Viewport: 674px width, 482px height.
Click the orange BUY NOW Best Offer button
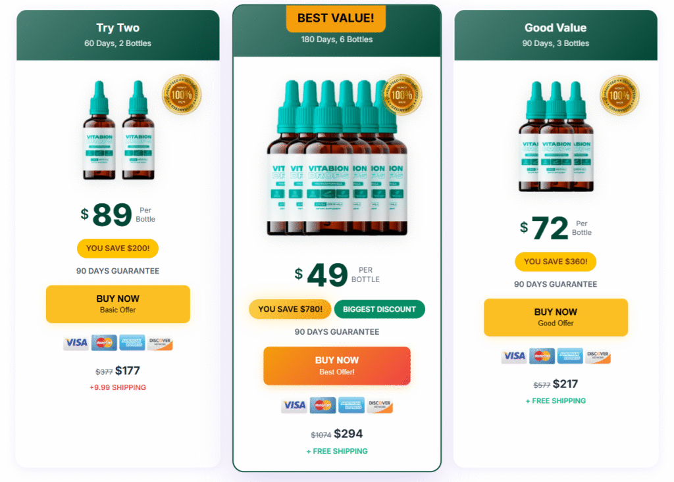pos(337,366)
